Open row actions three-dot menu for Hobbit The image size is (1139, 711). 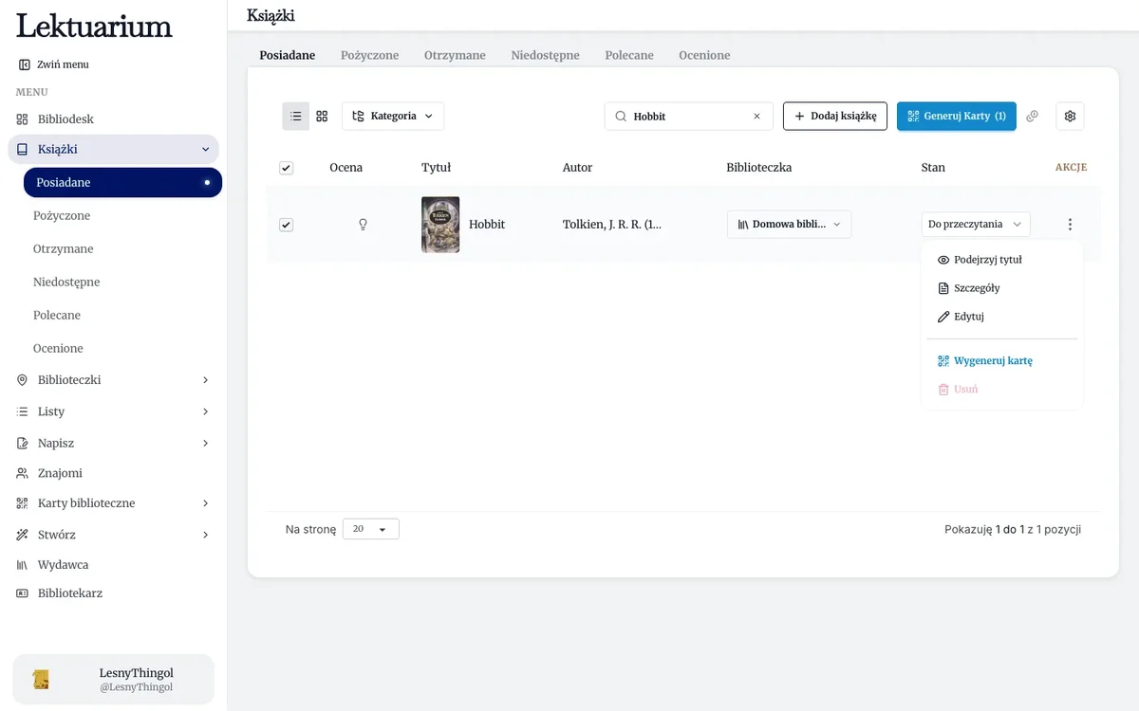click(x=1070, y=225)
